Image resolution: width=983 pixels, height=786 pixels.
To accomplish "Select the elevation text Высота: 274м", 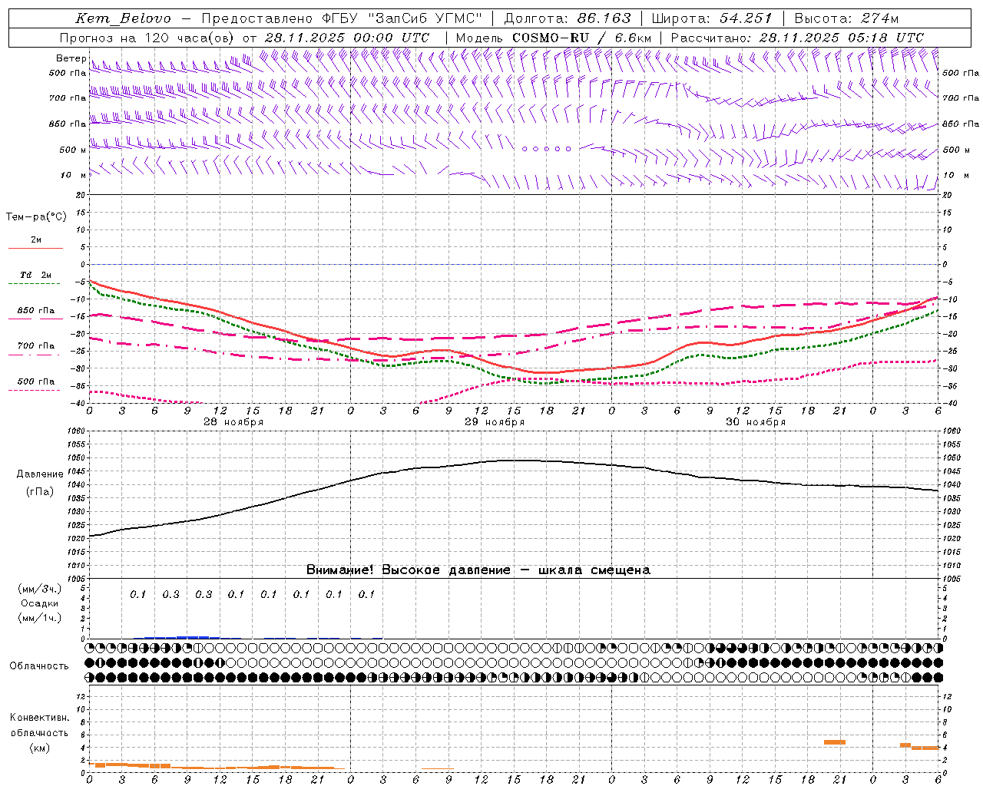I will tap(846, 18).
